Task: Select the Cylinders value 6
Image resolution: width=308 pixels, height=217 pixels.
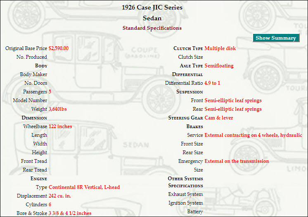Action: click(50, 205)
